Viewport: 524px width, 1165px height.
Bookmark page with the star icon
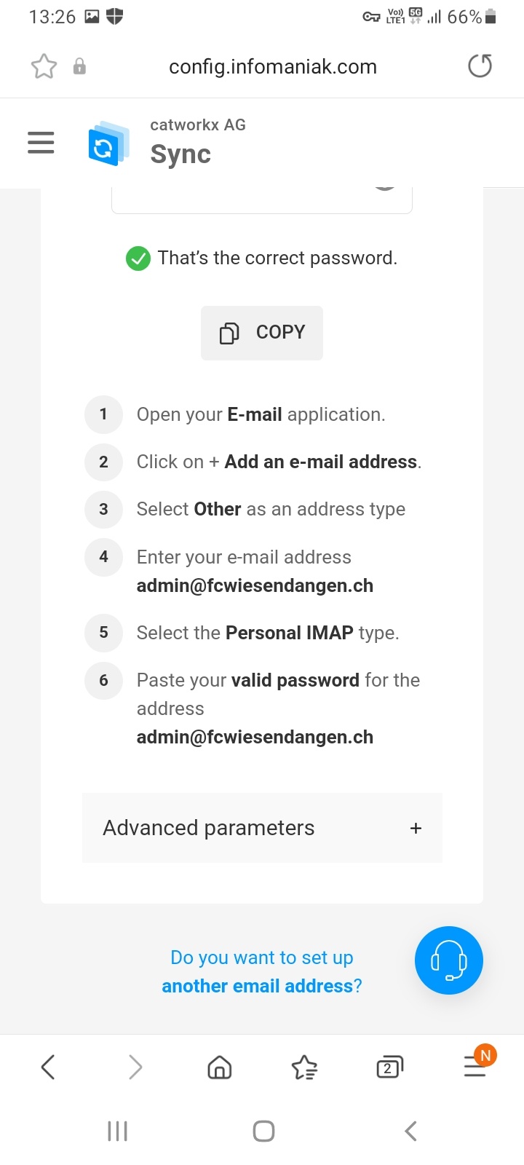[x=44, y=67]
